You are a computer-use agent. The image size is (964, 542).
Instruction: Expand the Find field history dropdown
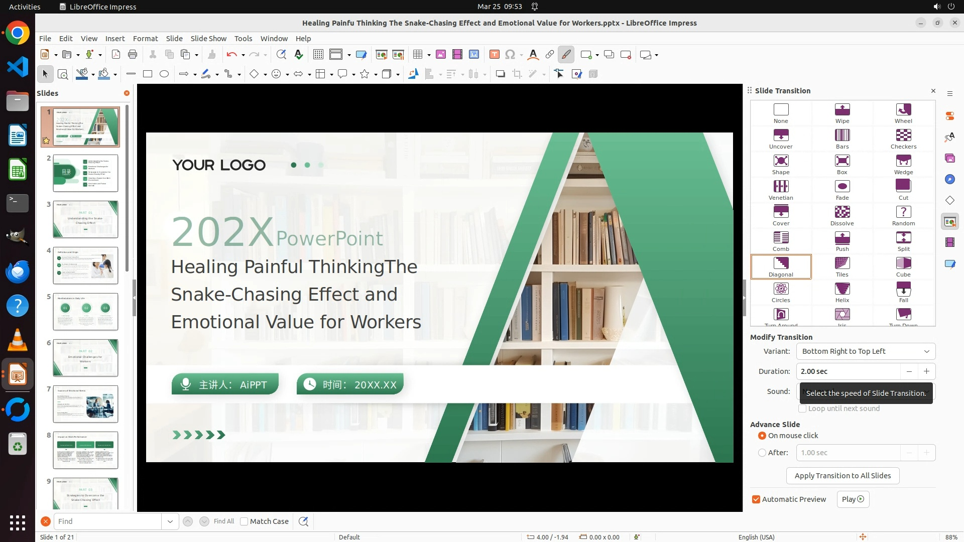[x=170, y=521]
